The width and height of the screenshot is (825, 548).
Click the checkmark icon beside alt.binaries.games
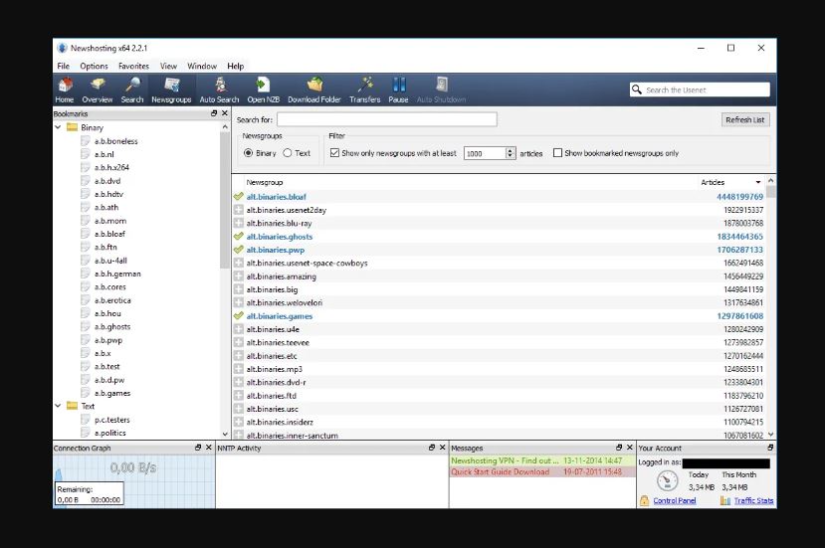tap(239, 315)
